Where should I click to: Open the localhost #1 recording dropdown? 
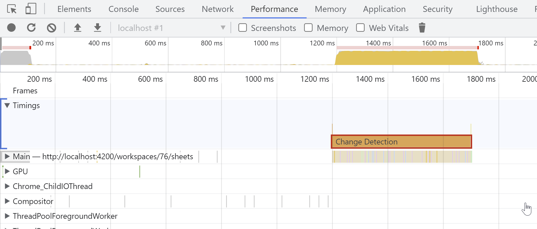[x=171, y=28]
